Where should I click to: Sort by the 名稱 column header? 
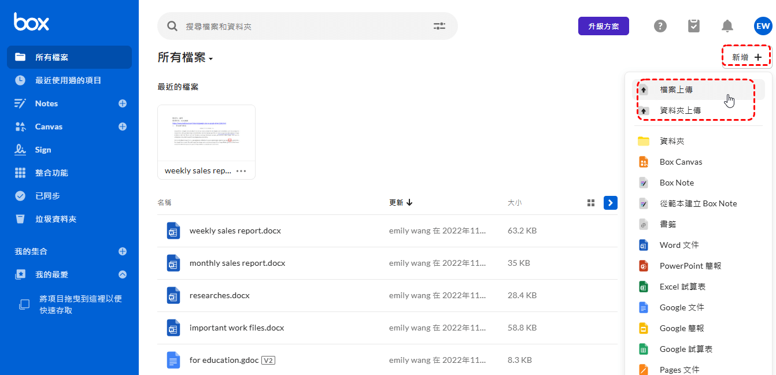click(164, 203)
